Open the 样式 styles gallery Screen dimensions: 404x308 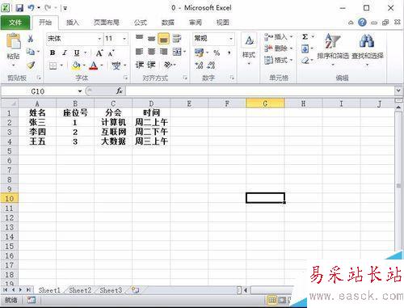pyautogui.click(x=249, y=49)
